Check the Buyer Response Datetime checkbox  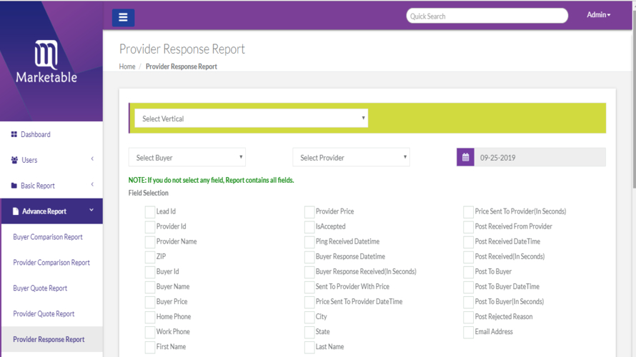click(x=309, y=256)
